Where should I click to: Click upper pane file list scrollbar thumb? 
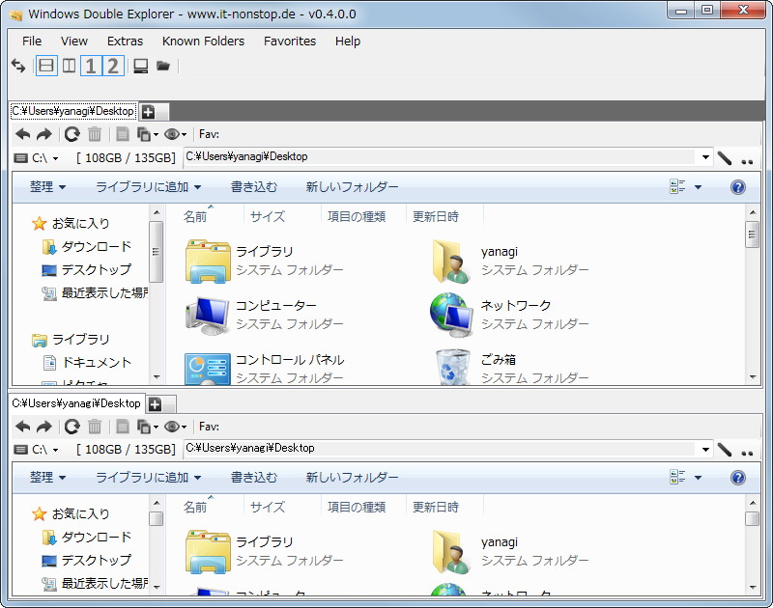coord(752,235)
